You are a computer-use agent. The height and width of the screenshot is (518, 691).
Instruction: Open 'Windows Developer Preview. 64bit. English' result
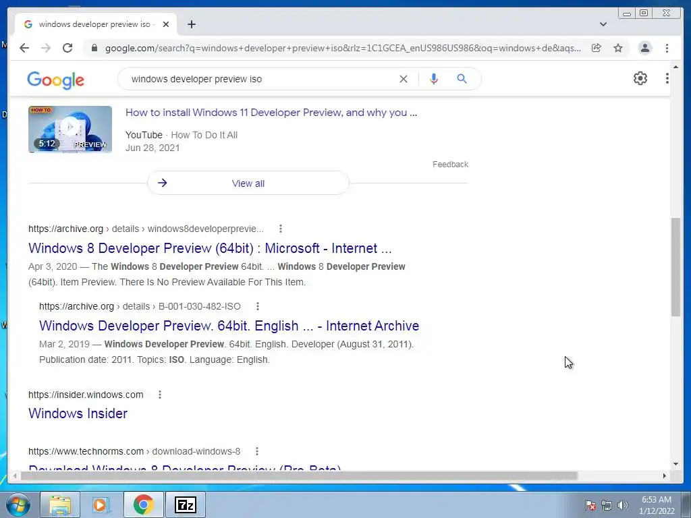[229, 326]
